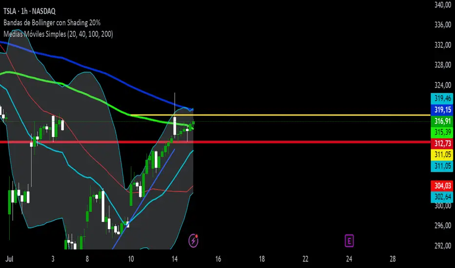Click the 296,00 price axis label
The width and height of the screenshot is (455, 268).
pyautogui.click(x=443, y=226)
